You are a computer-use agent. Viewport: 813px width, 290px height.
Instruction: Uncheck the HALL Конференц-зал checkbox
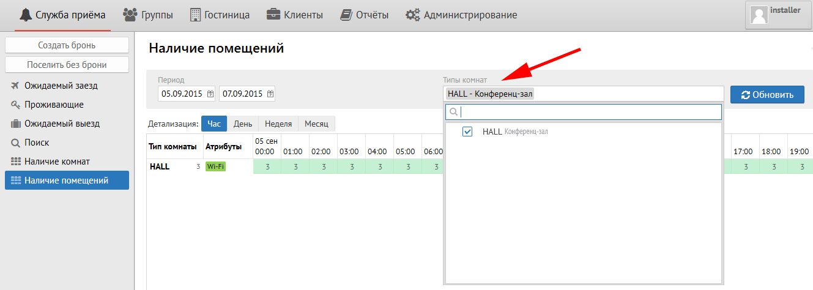[x=467, y=132]
